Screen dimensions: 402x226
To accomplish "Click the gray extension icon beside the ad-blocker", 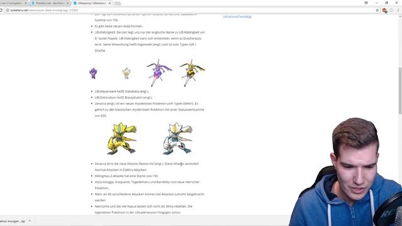I will (391, 10).
